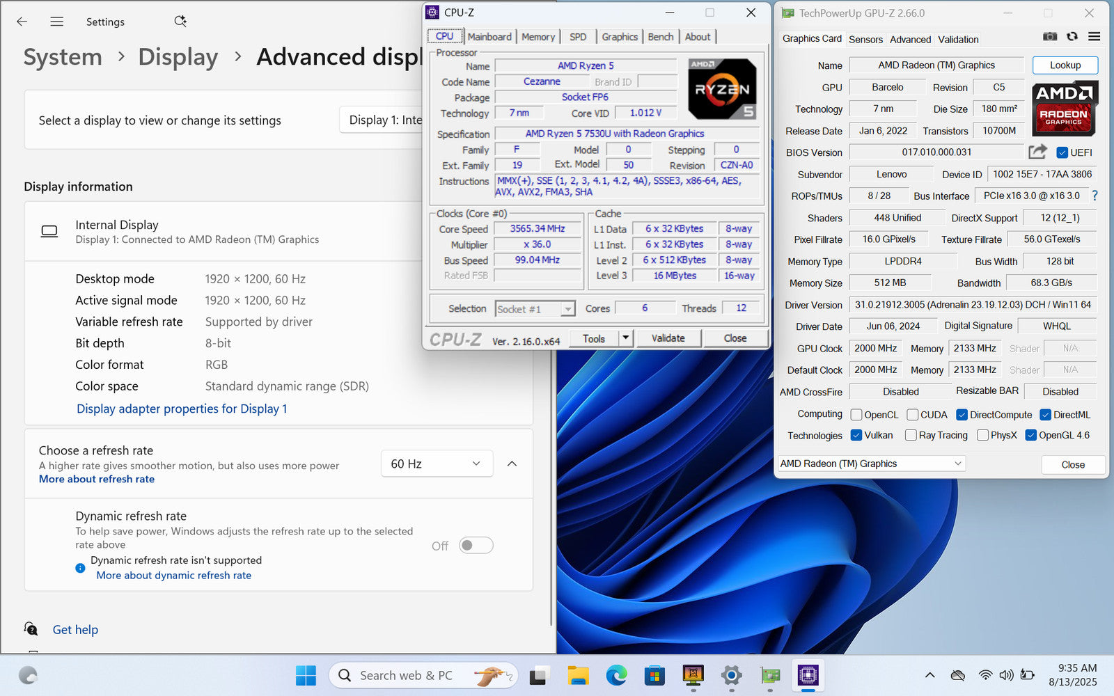The width and height of the screenshot is (1114, 696).
Task: Uncheck the Vulkan checkbox
Action: pyautogui.click(x=857, y=435)
